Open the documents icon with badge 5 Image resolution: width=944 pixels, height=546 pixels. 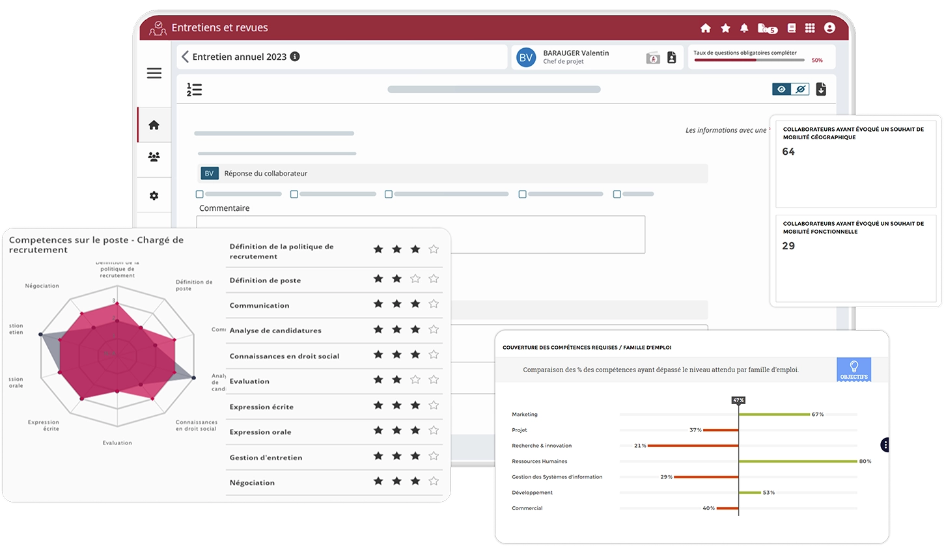tap(766, 28)
